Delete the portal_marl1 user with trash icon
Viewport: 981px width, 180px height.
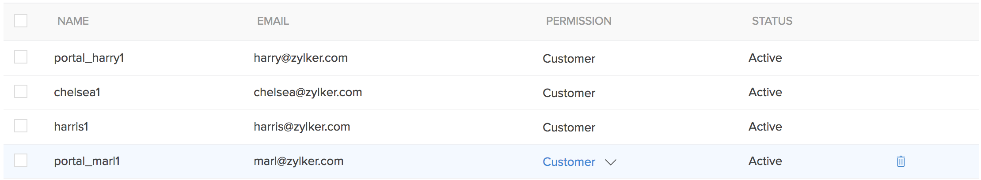pyautogui.click(x=901, y=161)
